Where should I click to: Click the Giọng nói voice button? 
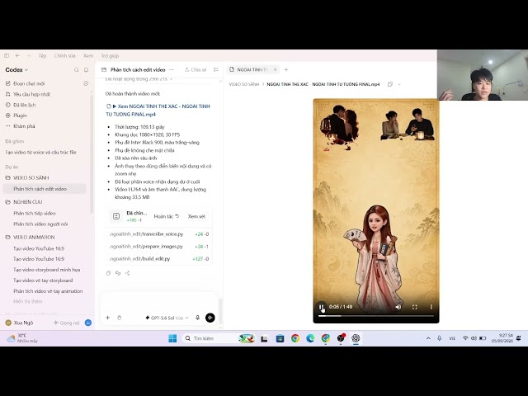[66, 323]
